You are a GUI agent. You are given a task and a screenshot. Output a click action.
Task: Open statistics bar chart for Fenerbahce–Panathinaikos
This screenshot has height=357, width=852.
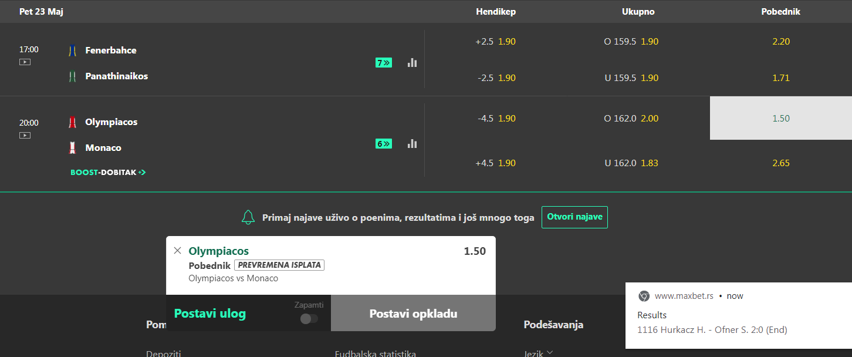coord(412,62)
